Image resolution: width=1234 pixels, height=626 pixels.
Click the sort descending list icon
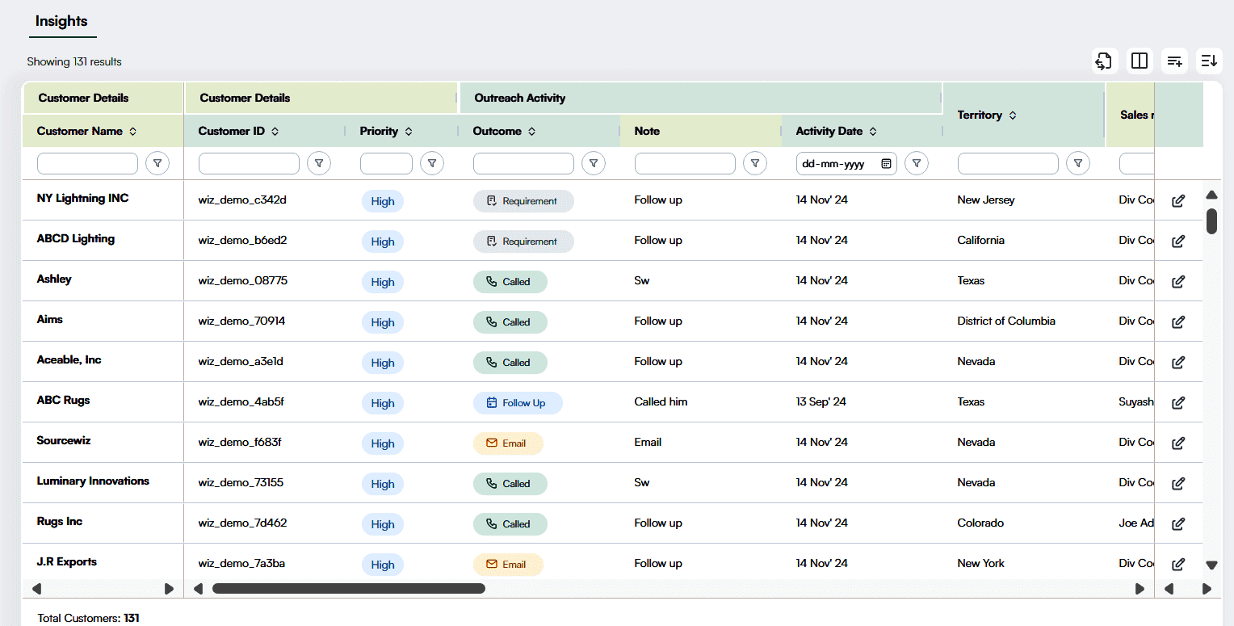point(1209,61)
